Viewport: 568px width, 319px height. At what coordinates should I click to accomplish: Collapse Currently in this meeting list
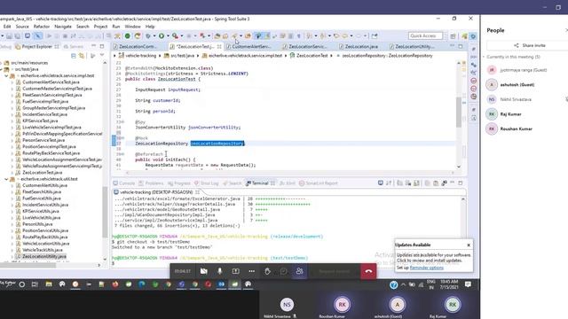pos(484,57)
